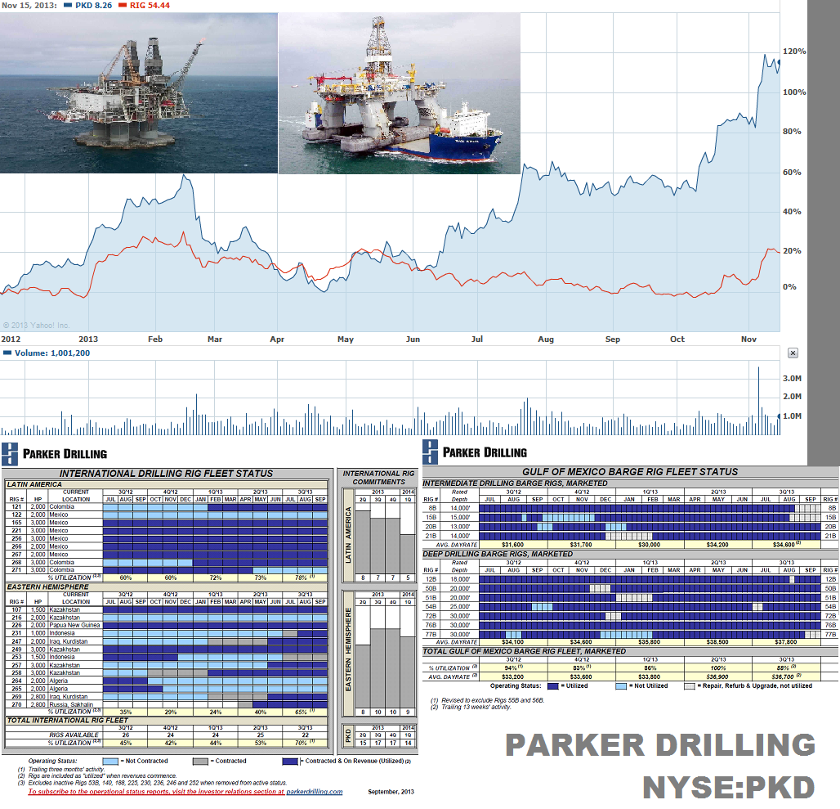Image resolution: width=840 pixels, height=809 pixels.
Task: Open the parkerdrilling.com link
Action: 315,791
